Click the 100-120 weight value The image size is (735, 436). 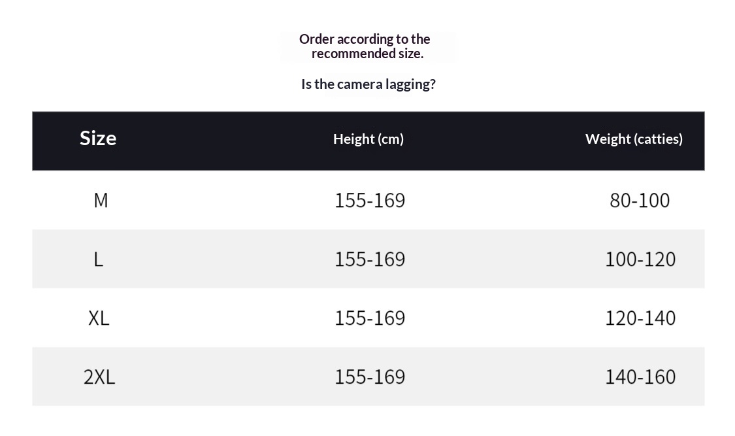point(640,259)
